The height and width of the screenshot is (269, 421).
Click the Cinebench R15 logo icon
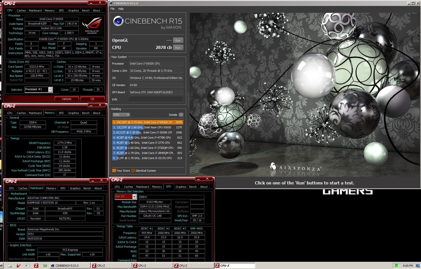pos(118,21)
